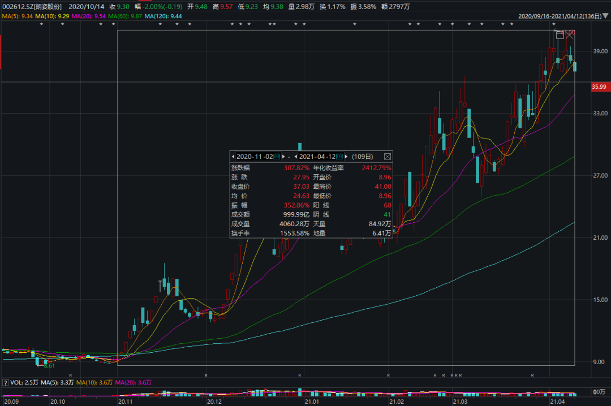Image resolution: width=611 pixels, height=406 pixels.
Task: Open the start date calendar icon
Action: click(x=277, y=157)
